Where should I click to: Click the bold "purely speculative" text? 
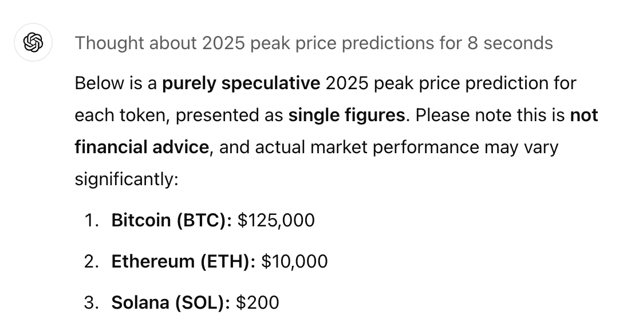point(241,83)
